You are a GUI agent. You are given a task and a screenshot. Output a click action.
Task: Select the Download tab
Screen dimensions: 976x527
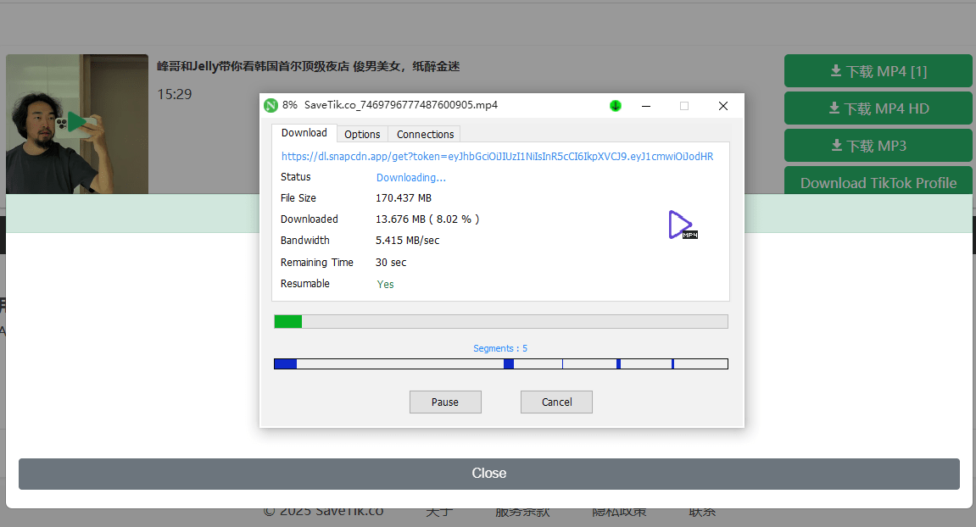304,132
